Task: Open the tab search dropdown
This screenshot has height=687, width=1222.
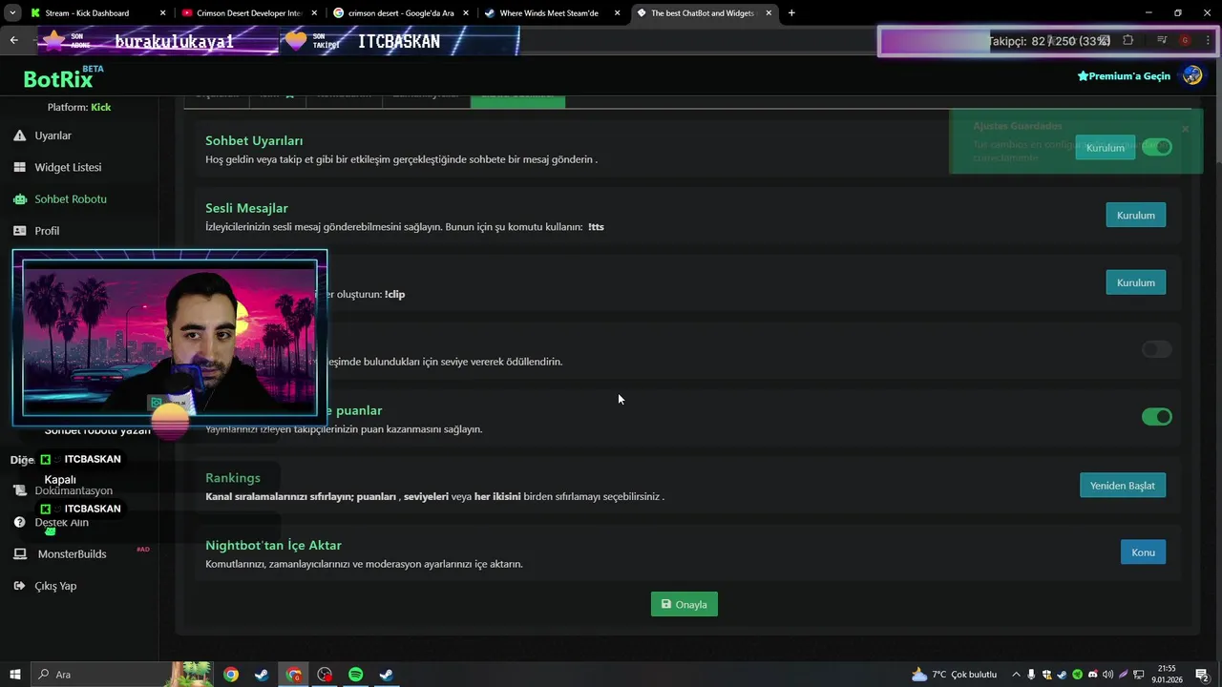Action: click(12, 13)
